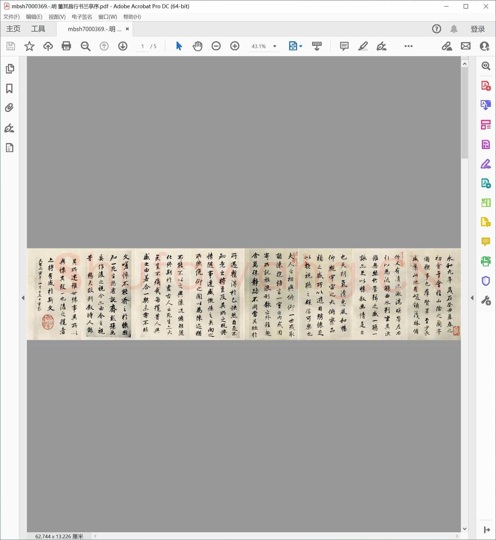Add a sticky note comment
The image size is (496, 540).
tap(344, 46)
